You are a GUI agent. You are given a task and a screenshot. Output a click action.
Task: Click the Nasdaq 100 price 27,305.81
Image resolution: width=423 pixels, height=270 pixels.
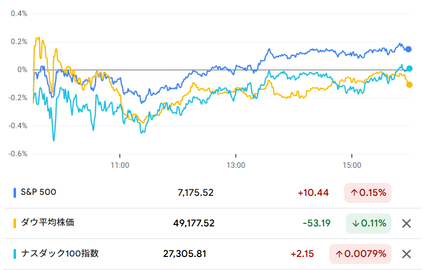(x=184, y=254)
